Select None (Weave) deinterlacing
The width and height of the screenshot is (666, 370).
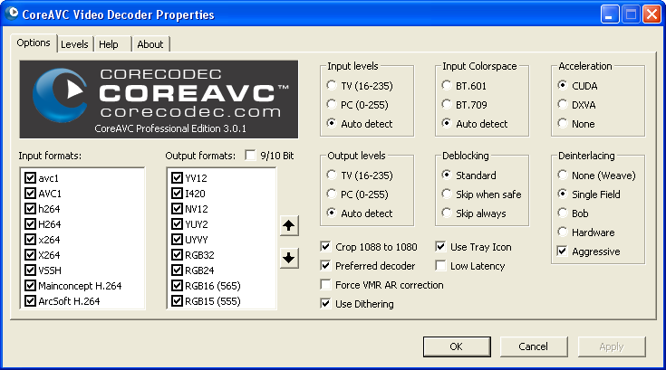tap(563, 175)
